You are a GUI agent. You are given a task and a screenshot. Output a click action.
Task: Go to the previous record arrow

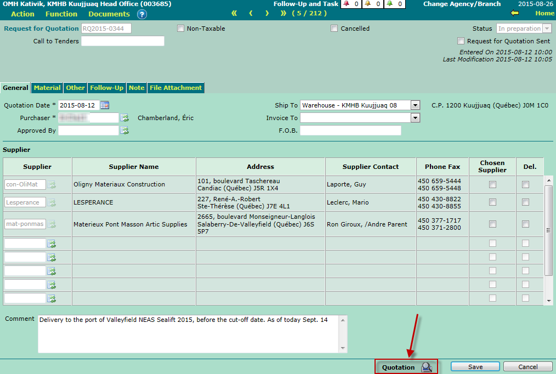[251, 14]
